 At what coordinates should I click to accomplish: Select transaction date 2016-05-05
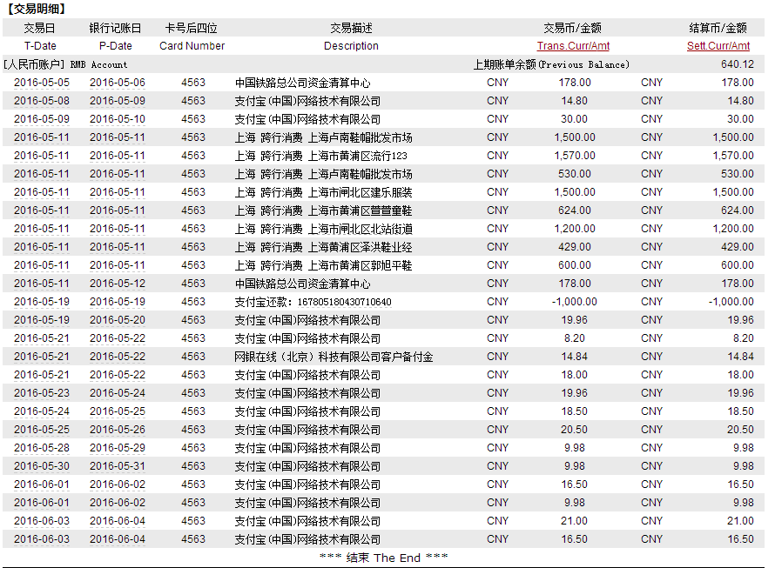pyautogui.click(x=42, y=83)
